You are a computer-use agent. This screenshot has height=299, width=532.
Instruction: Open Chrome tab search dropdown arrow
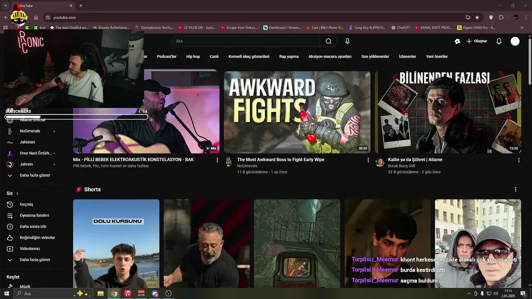[x=5, y=5]
